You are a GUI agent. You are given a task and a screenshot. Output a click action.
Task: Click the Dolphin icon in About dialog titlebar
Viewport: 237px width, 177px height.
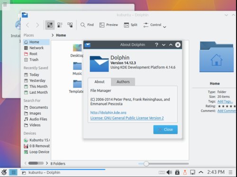87,45
